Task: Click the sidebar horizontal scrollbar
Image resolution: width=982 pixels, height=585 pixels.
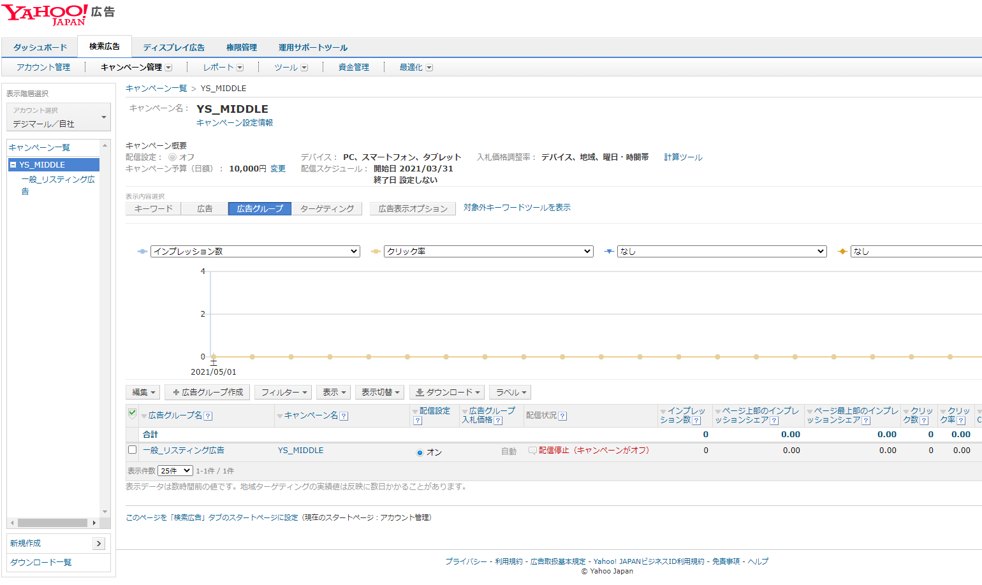Action: tap(53, 523)
